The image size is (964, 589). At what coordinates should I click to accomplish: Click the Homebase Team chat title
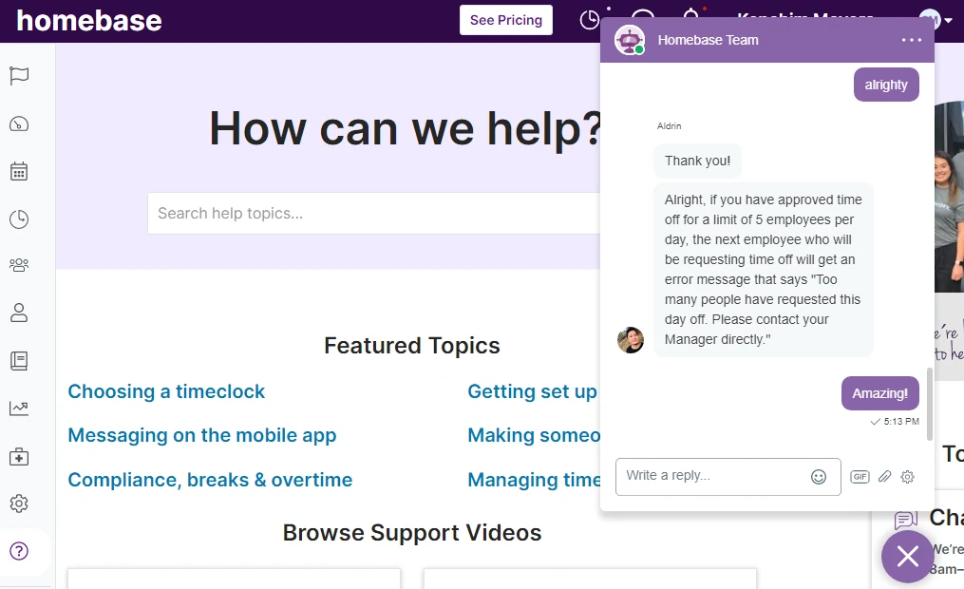tap(709, 40)
